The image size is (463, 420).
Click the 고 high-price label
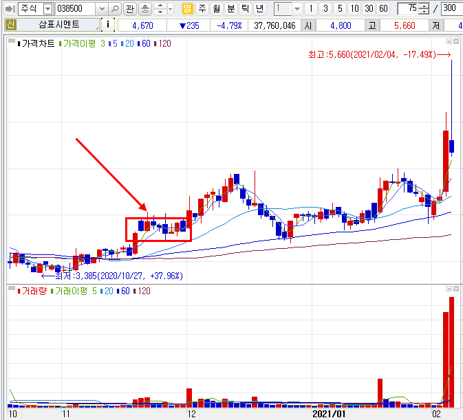372,25
